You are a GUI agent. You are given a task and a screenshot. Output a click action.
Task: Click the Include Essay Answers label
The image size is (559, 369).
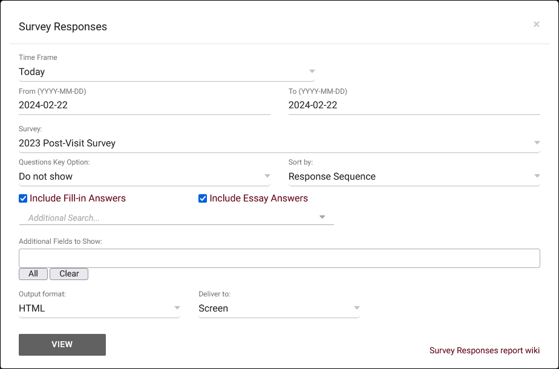259,198
